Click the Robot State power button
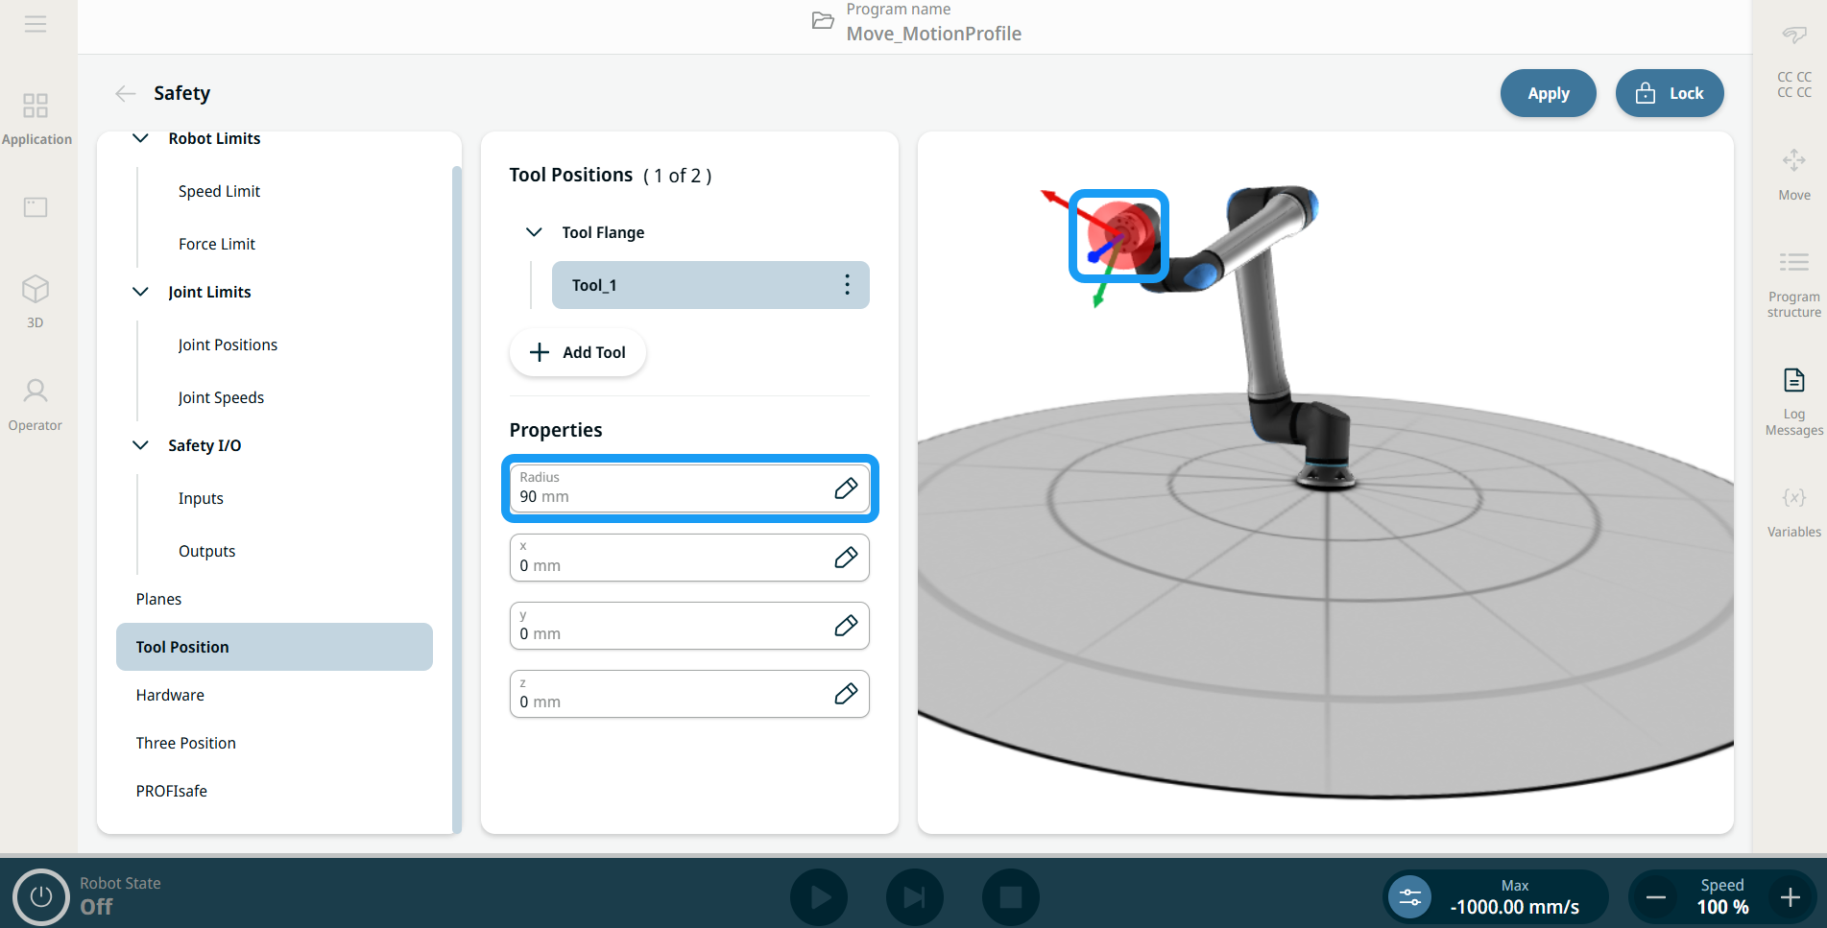The width and height of the screenshot is (1827, 928). click(x=40, y=896)
